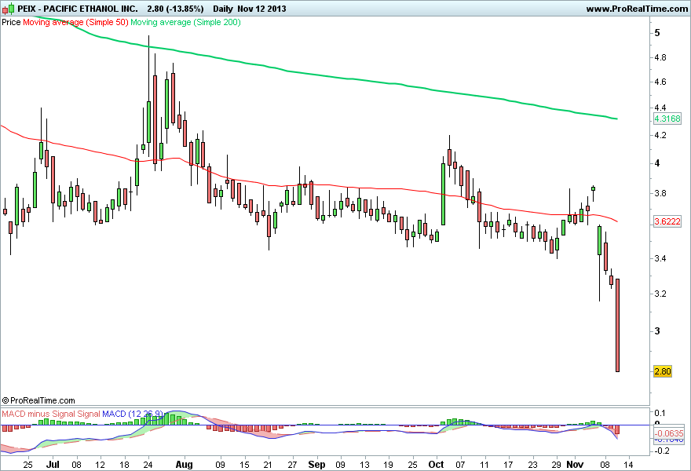
Task: Click the ProRealTime.com copyright label
Action: point(38,400)
